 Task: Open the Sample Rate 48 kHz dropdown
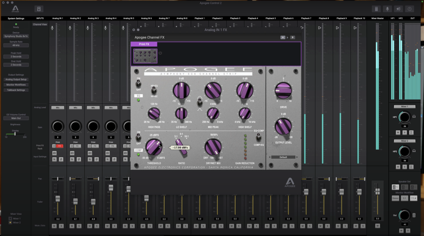pos(16,45)
